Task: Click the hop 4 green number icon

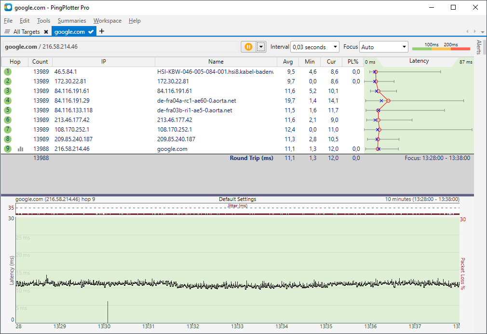Action: pyautogui.click(x=8, y=101)
